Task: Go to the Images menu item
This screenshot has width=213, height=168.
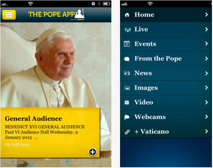Action: click(x=166, y=88)
